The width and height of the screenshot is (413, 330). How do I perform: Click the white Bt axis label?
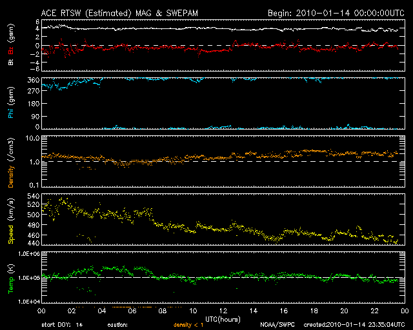[11, 62]
